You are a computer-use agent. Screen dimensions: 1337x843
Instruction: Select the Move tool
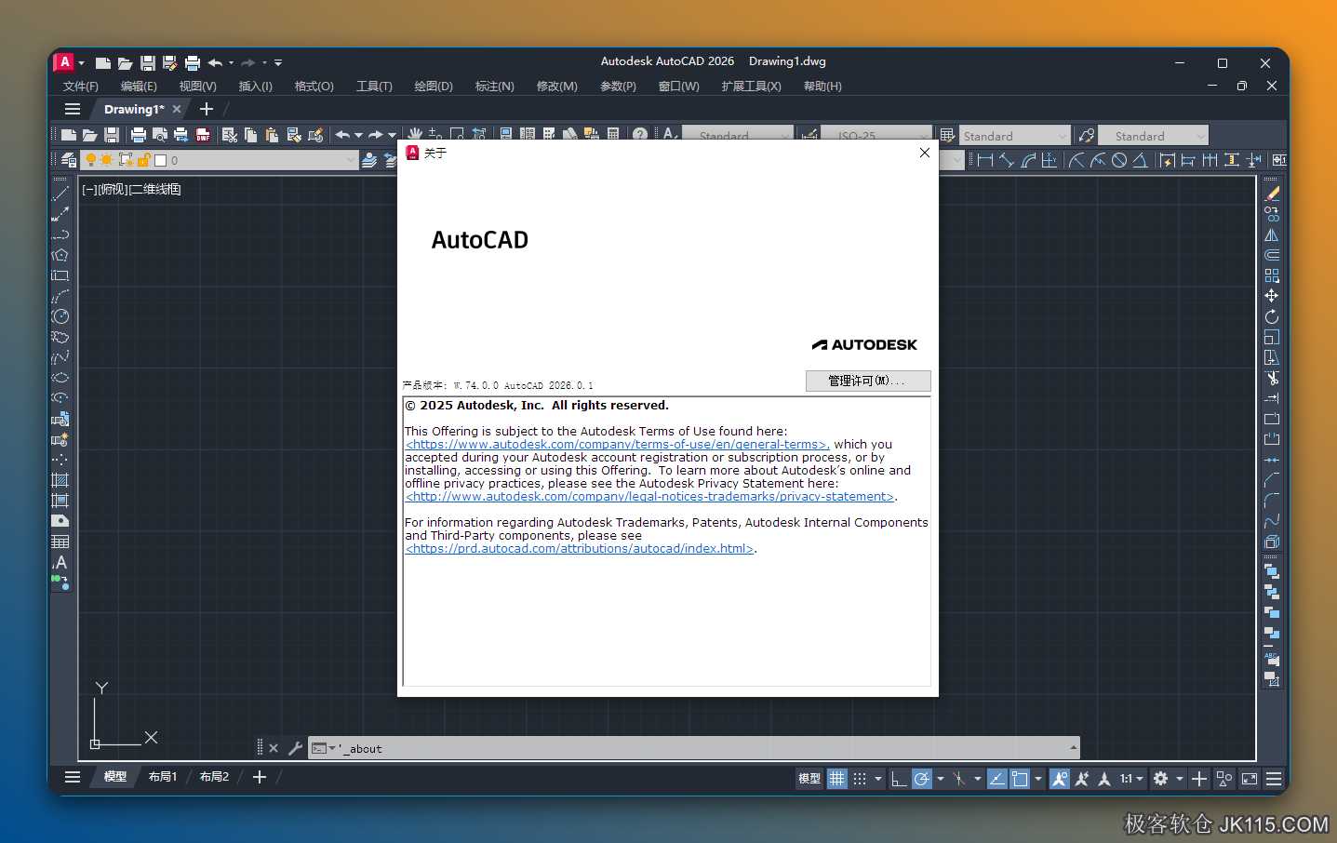pos(1272,296)
